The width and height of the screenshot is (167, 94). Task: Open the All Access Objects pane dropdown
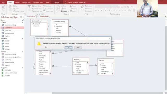coord(21,17)
